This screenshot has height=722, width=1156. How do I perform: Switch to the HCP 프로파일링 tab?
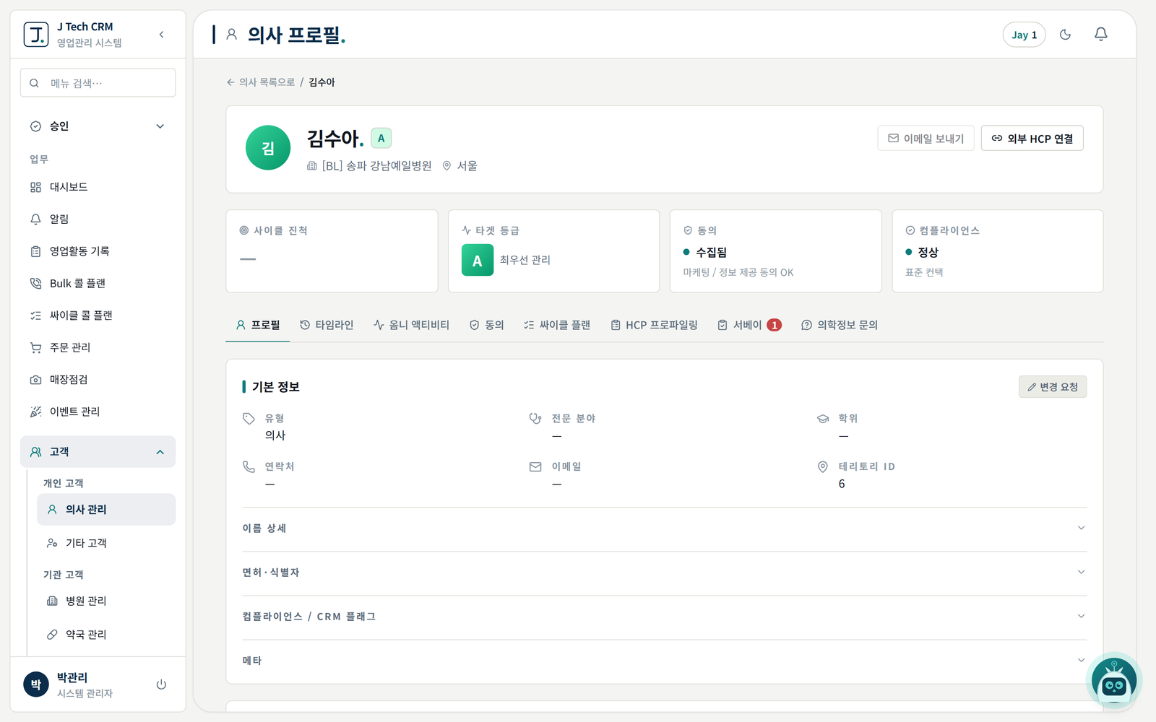point(654,326)
